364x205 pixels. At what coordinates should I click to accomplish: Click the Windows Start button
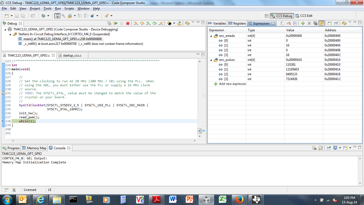(7, 199)
